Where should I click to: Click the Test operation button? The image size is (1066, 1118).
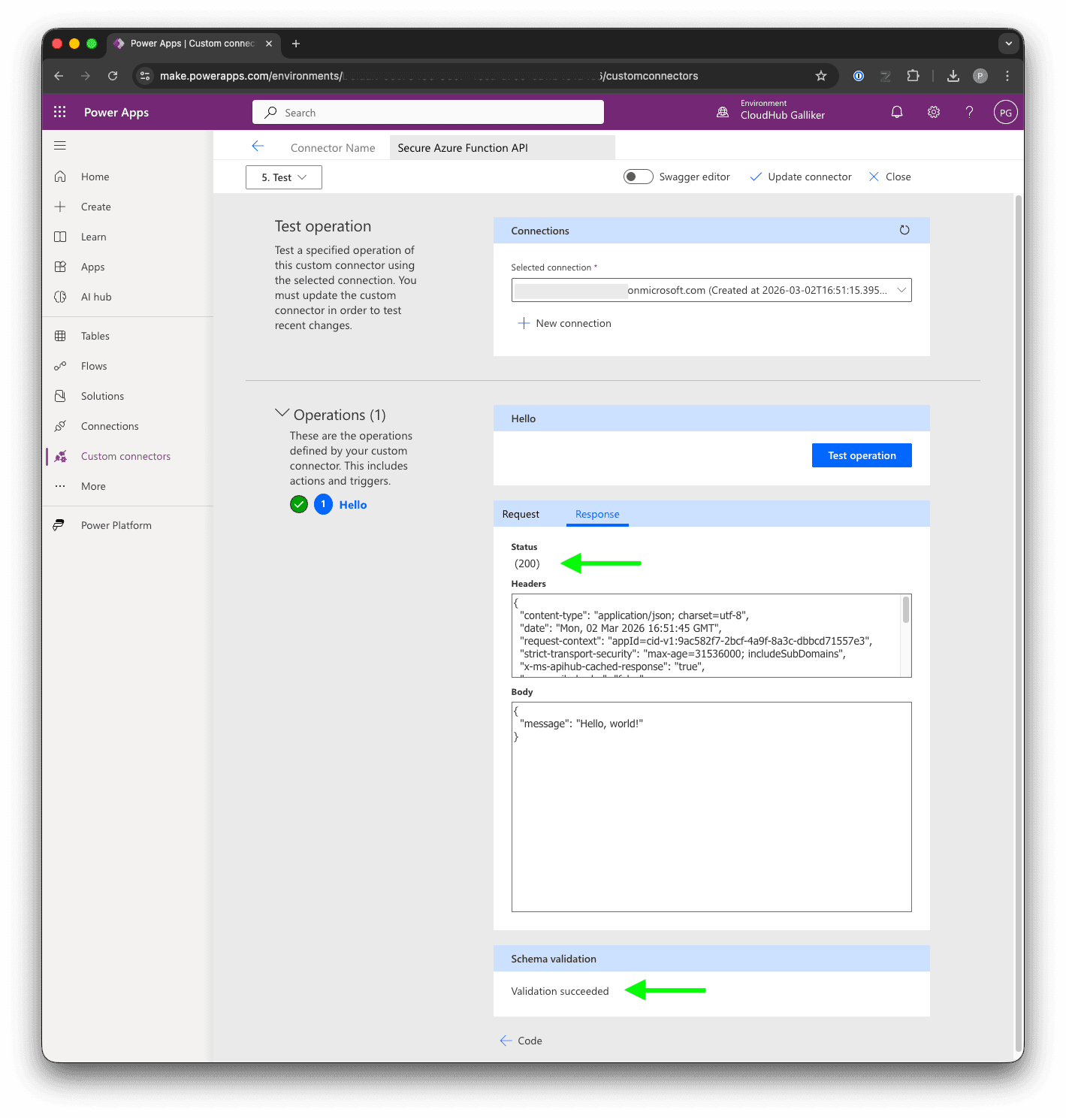point(862,455)
